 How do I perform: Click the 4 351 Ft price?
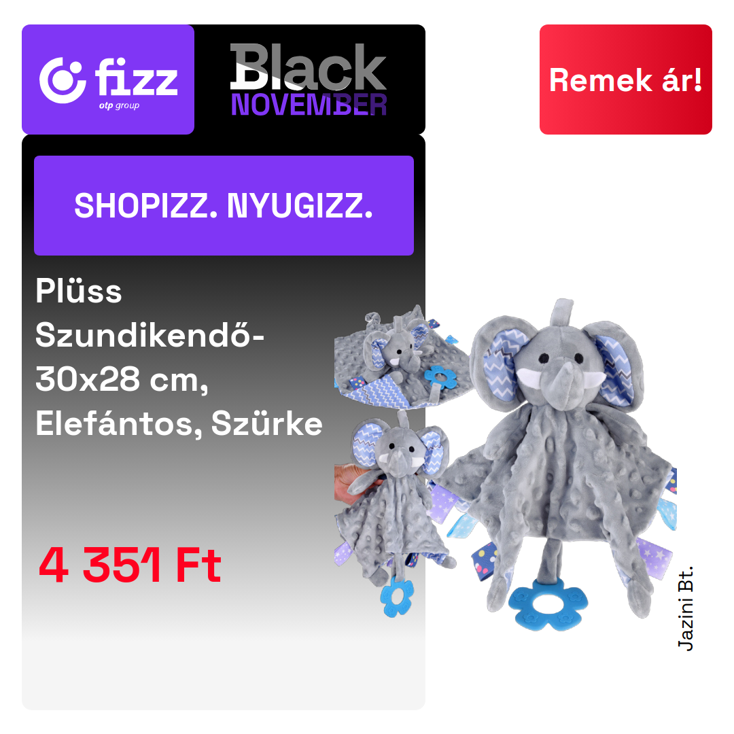point(130,565)
